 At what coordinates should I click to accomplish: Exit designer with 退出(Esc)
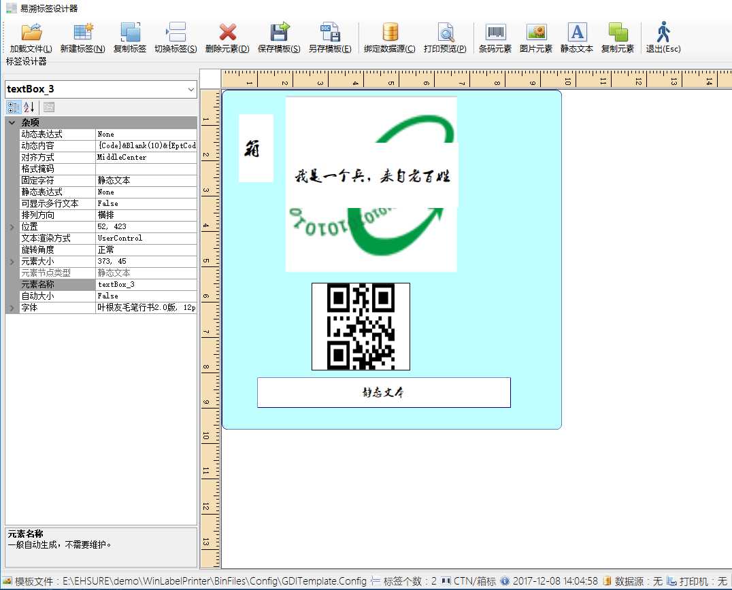pyautogui.click(x=663, y=38)
